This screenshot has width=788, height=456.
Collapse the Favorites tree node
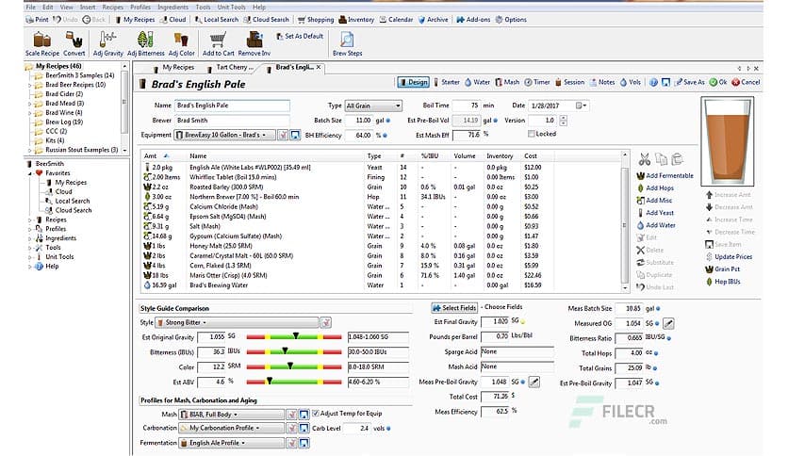click(29, 173)
